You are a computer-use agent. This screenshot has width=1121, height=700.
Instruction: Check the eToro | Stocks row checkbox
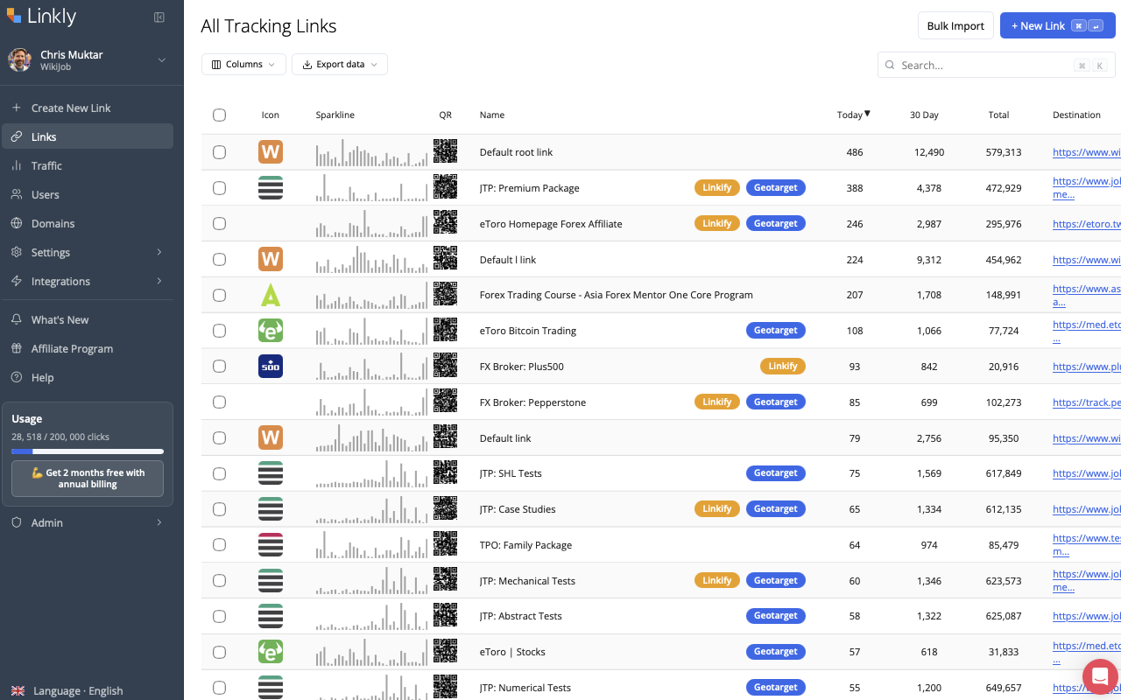pos(219,651)
